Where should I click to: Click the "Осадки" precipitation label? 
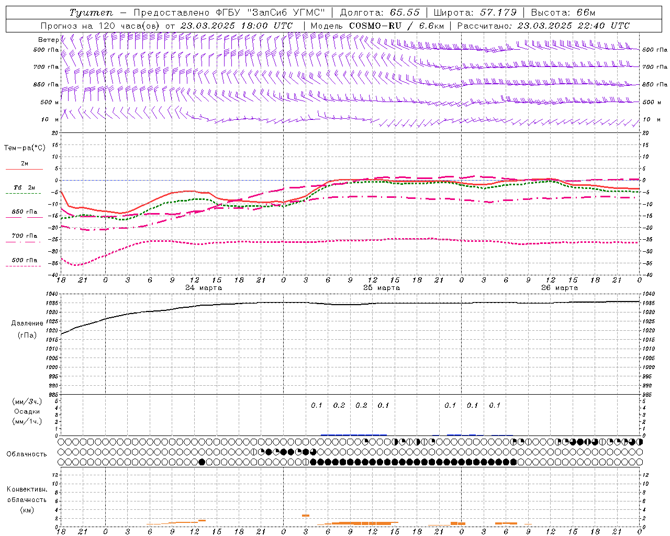[27, 411]
